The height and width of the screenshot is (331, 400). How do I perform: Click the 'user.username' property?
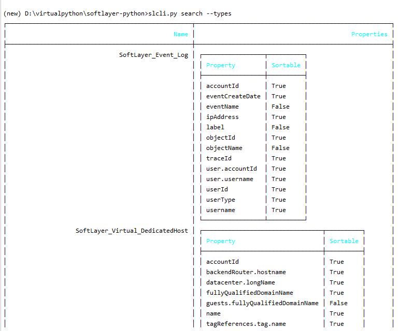point(230,179)
